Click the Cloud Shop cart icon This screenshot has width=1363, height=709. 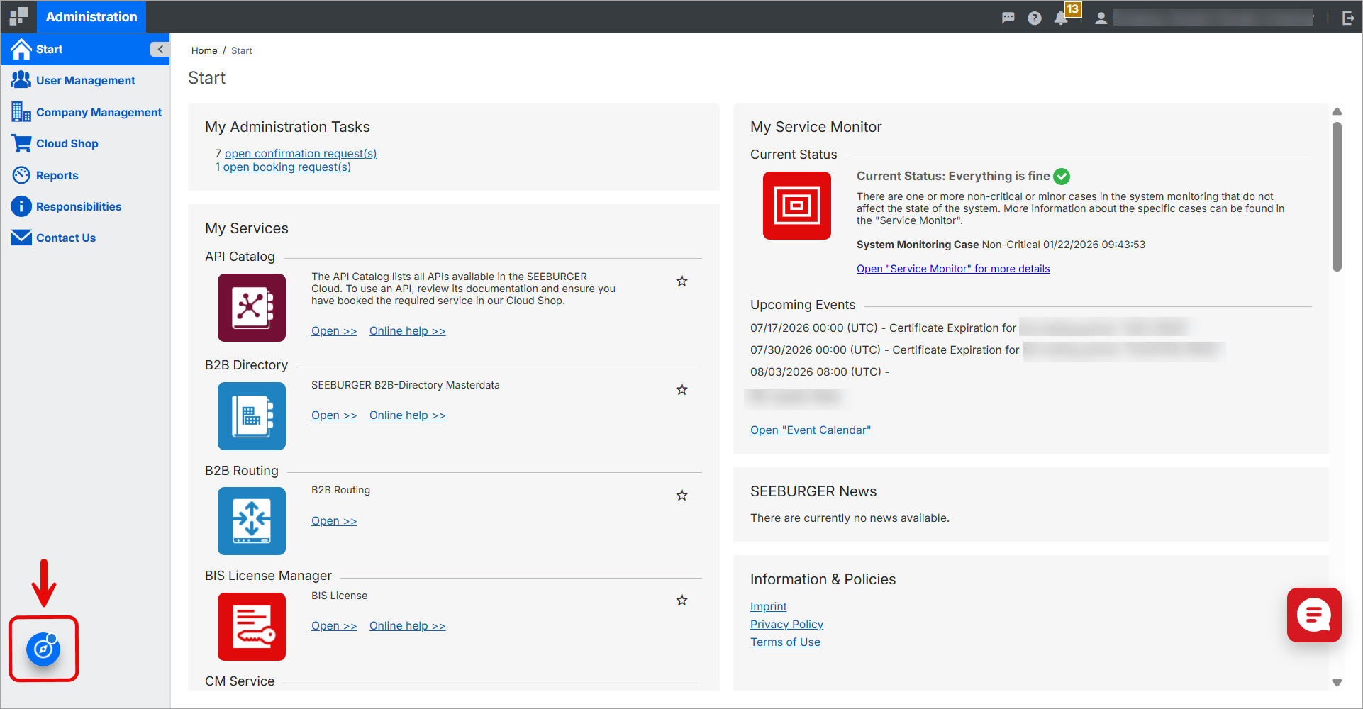(x=21, y=143)
